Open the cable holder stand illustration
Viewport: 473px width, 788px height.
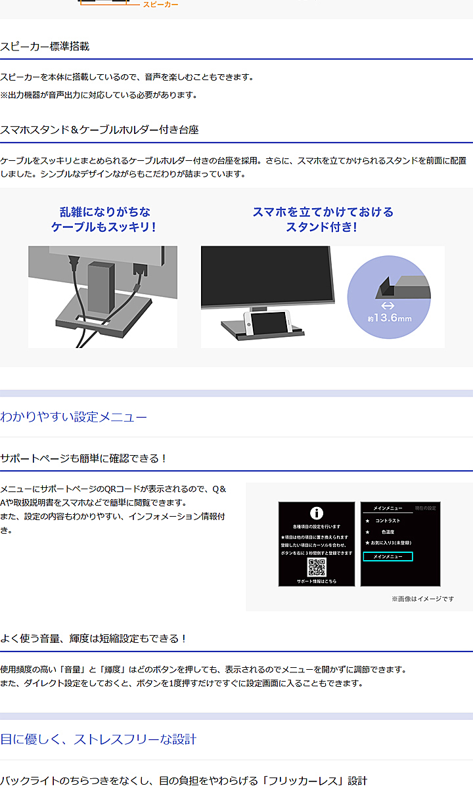102,297
